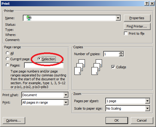Enable Print to file checkbox

[126, 34]
